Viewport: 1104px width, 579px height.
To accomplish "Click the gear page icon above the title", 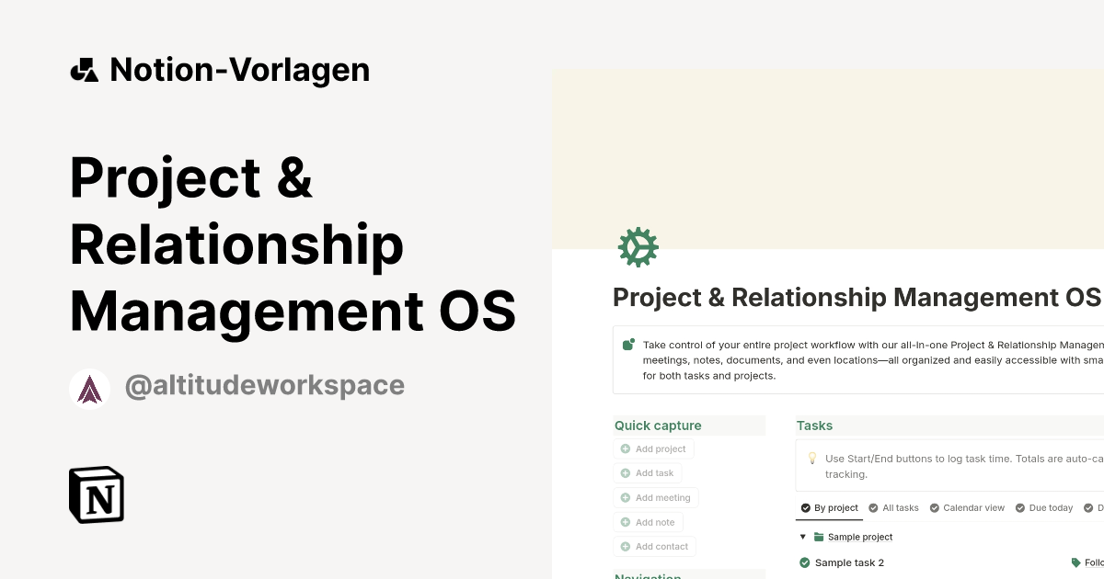I will point(638,247).
